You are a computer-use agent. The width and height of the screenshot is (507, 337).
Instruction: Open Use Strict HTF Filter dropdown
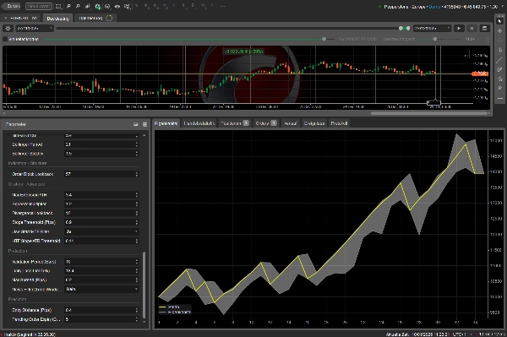click(x=102, y=231)
